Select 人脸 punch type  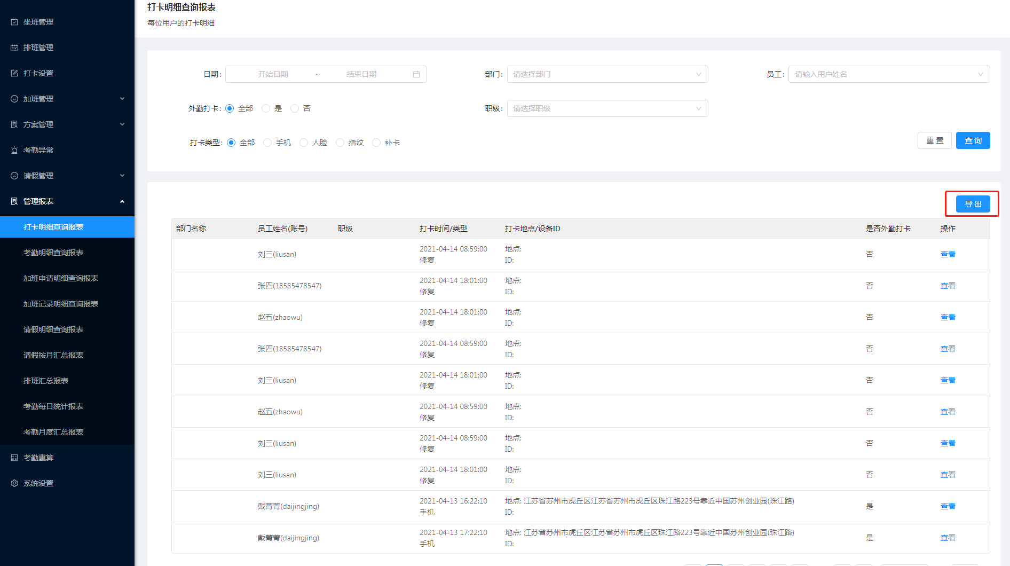[304, 143]
